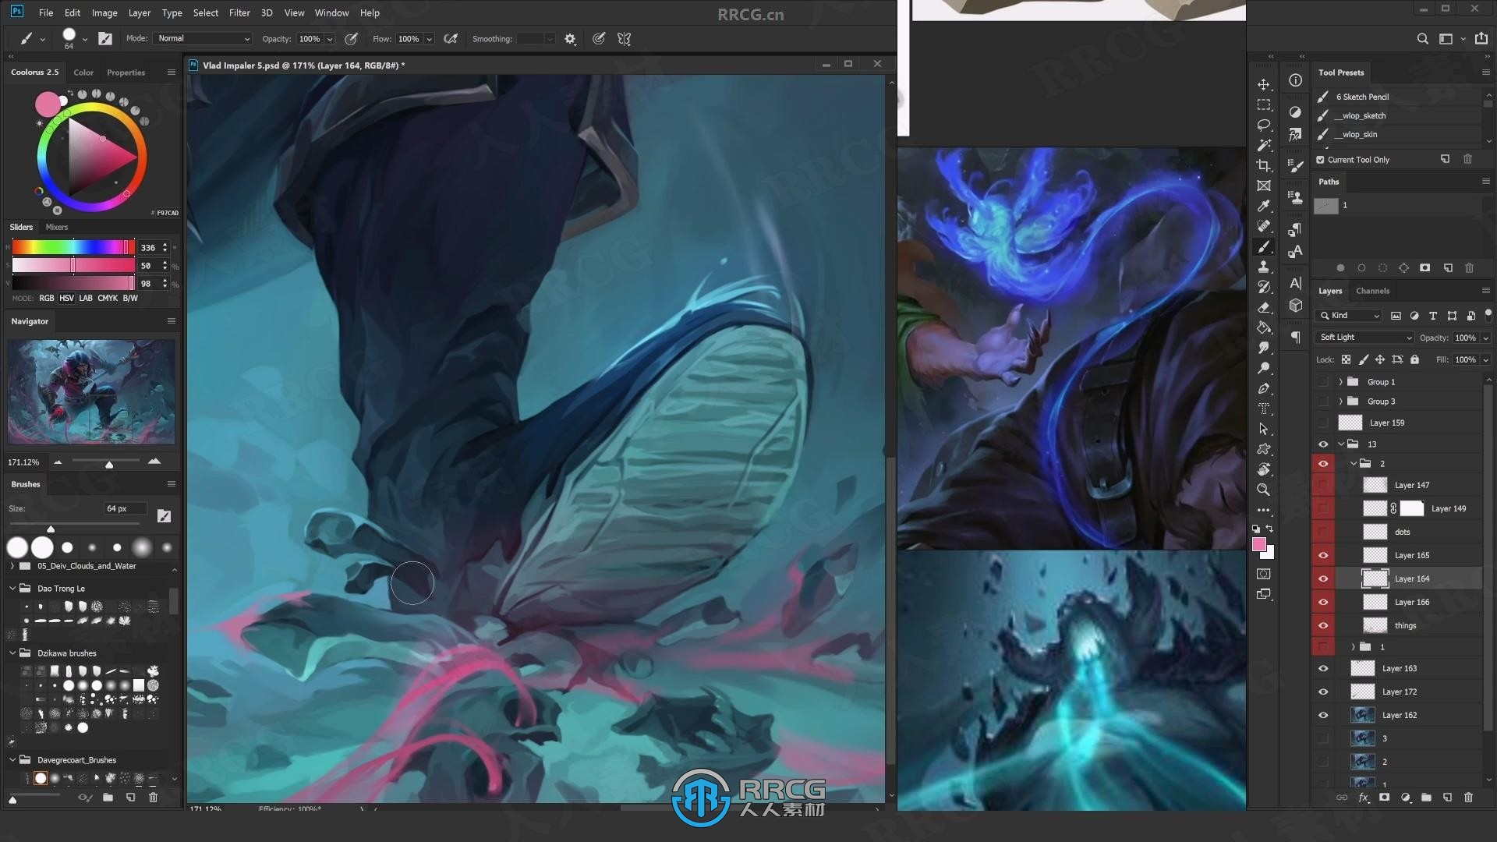The height and width of the screenshot is (842, 1497).
Task: Switch to the Mixers tab
Action: 56,227
